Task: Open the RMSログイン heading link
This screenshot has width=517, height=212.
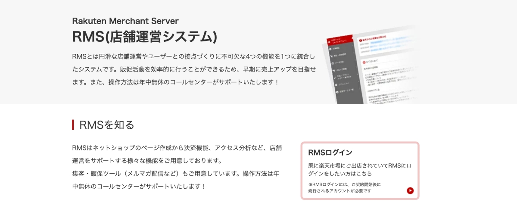Action: [330, 153]
